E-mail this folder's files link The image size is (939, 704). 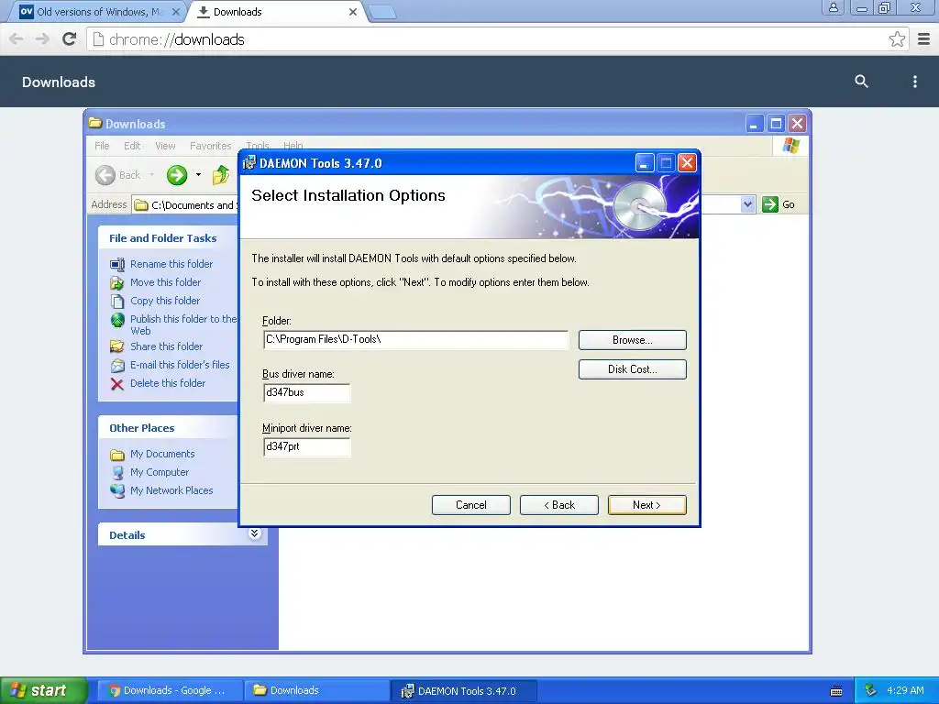[180, 365]
